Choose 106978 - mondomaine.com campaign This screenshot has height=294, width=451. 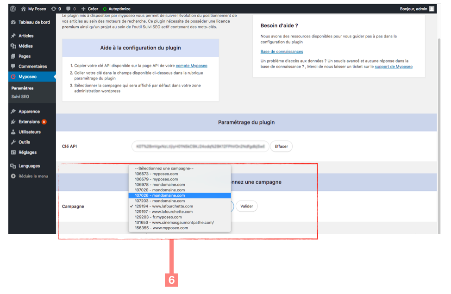180,185
